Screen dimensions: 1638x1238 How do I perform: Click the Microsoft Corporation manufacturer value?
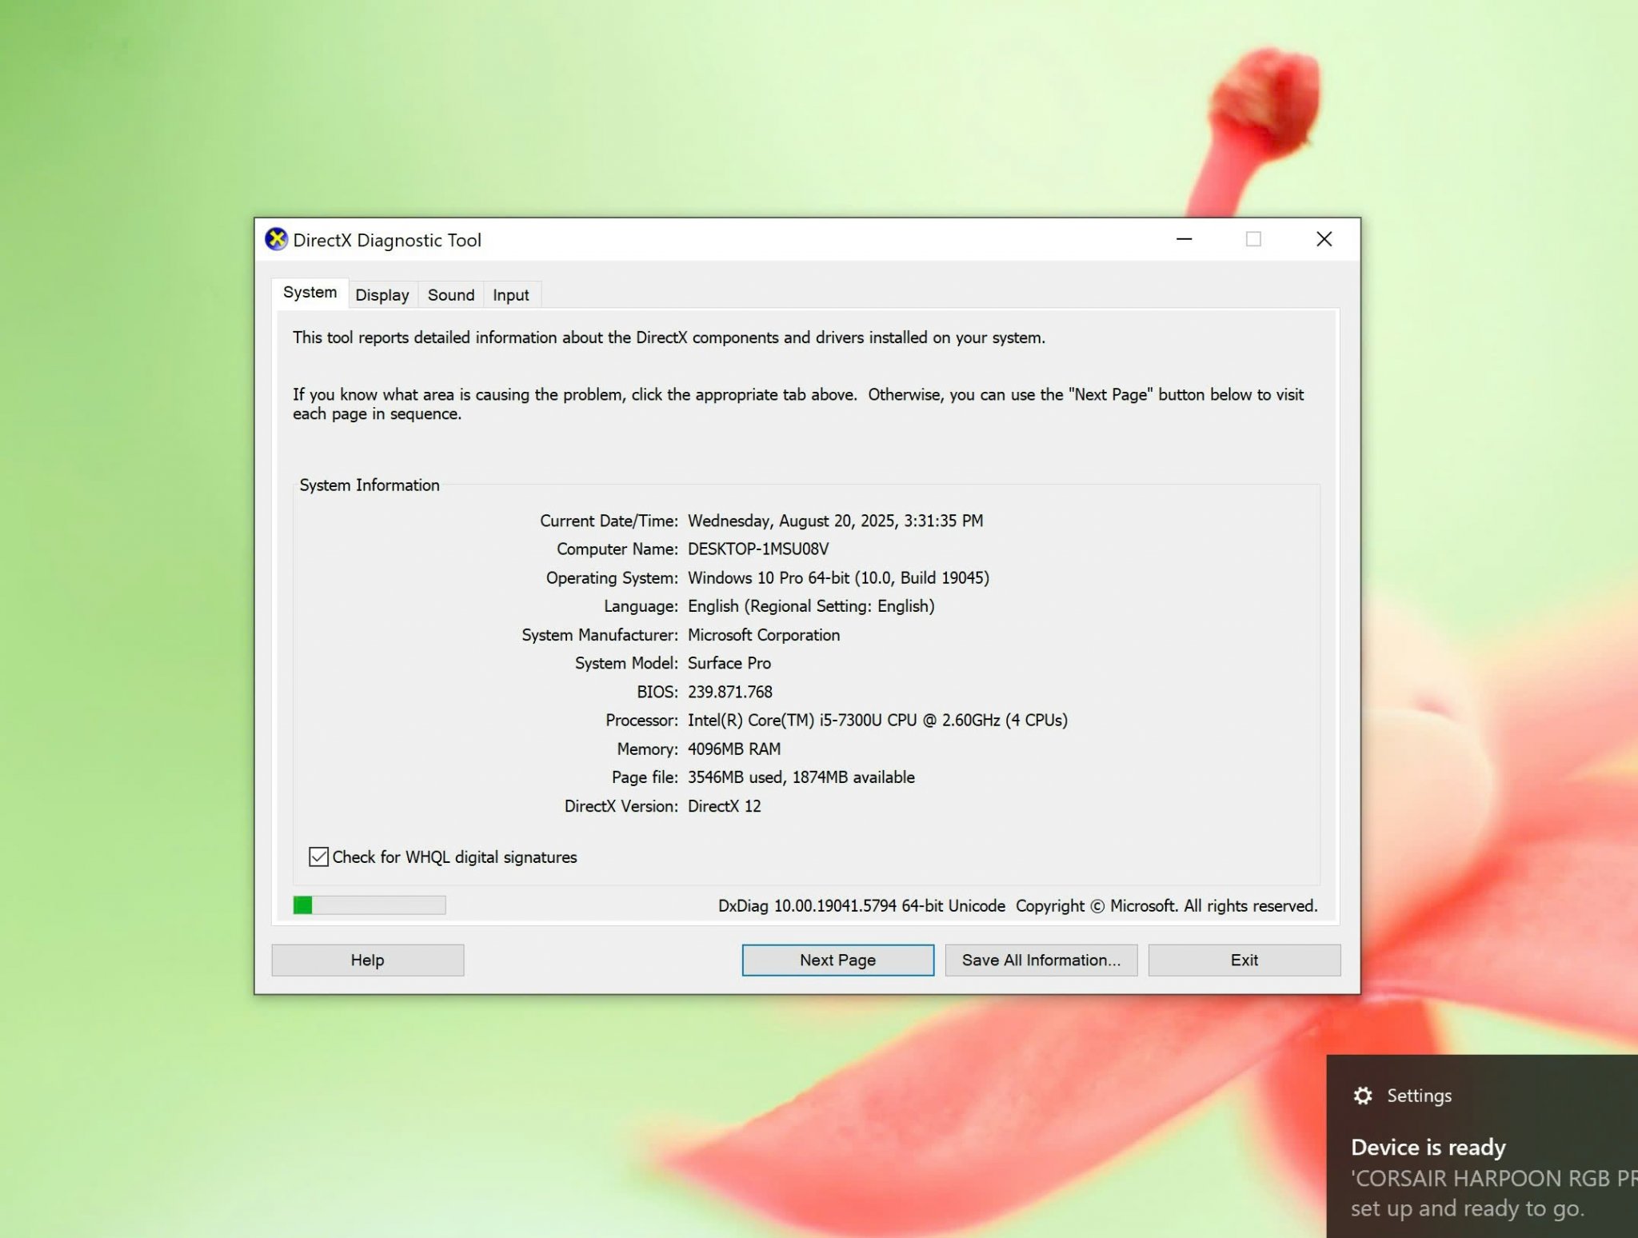point(763,635)
